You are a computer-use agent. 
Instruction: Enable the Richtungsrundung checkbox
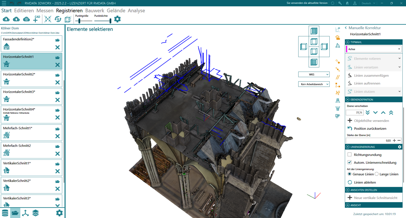(x=350, y=155)
